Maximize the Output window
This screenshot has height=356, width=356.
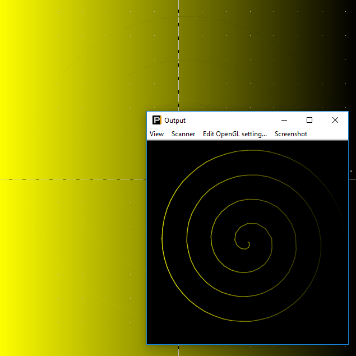click(x=309, y=120)
